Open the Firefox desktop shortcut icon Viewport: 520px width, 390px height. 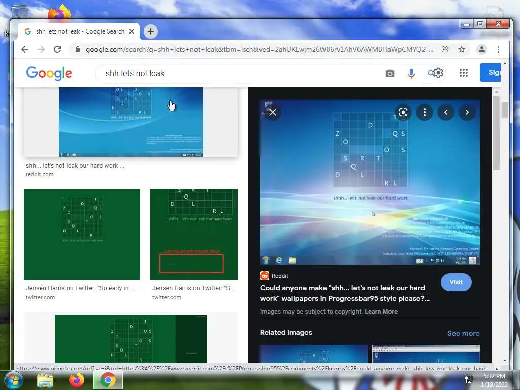[59, 12]
